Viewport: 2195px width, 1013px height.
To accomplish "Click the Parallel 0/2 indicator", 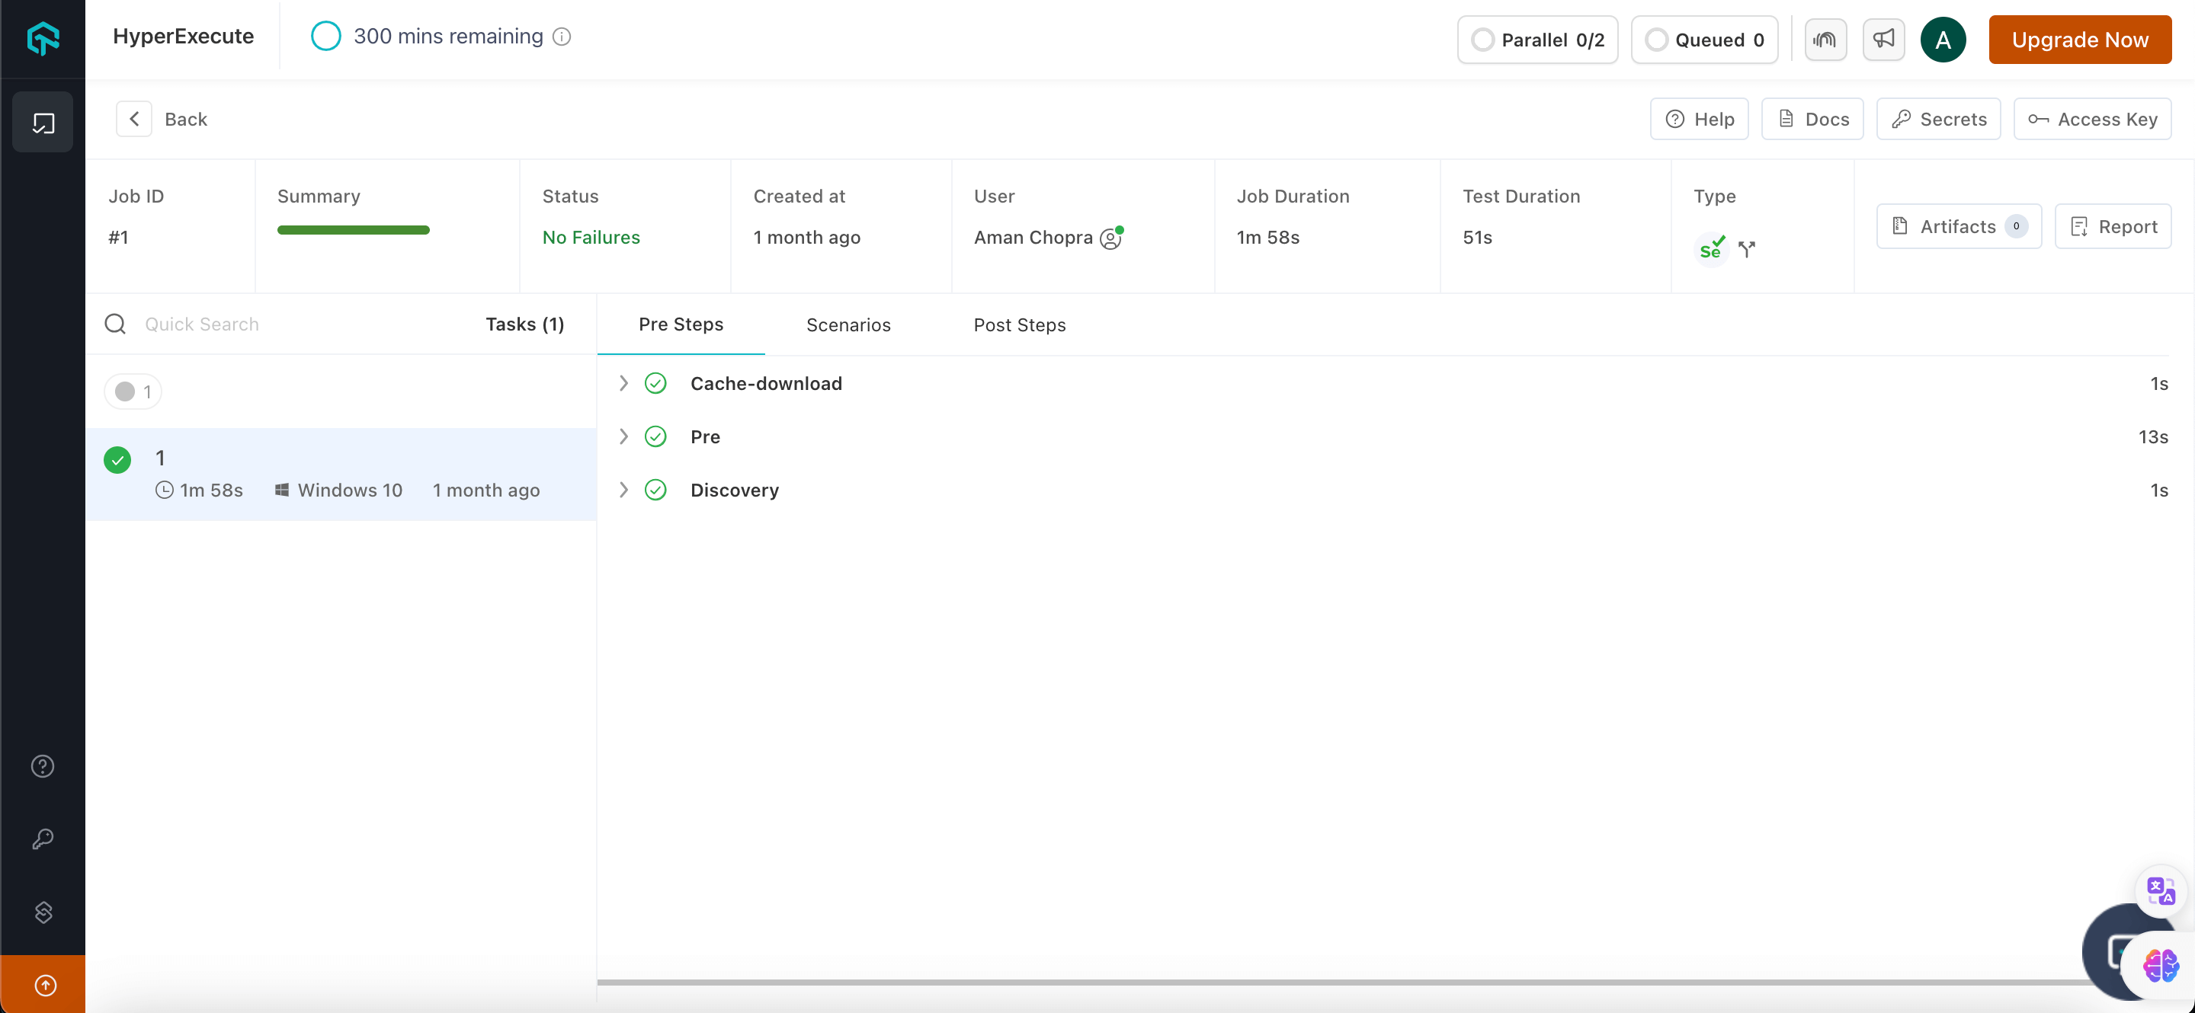I will coord(1537,39).
